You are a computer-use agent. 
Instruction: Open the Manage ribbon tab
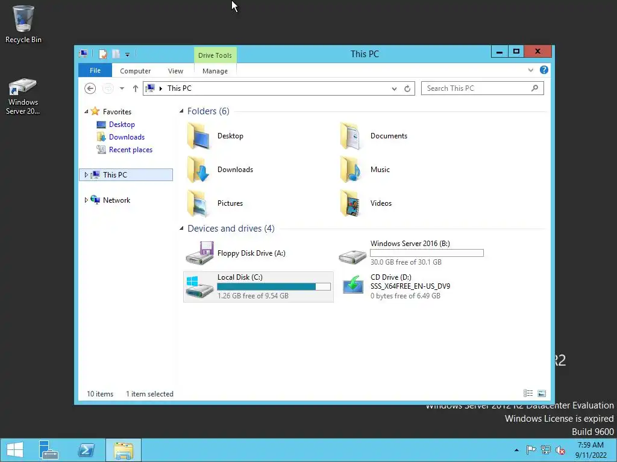click(x=215, y=71)
